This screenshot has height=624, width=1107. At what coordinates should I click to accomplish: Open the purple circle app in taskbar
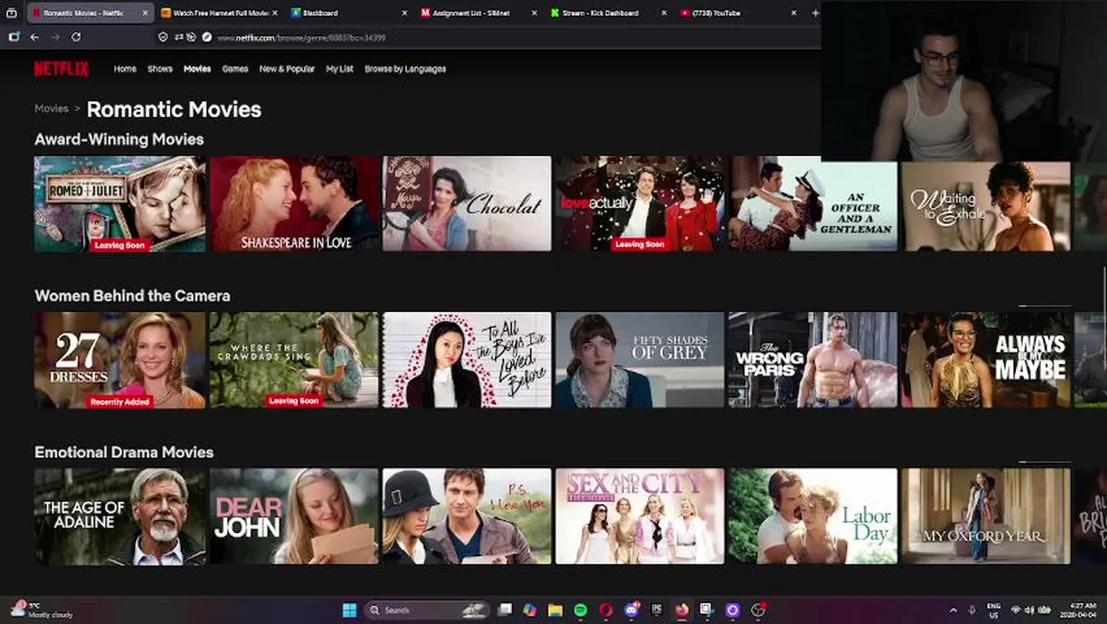[732, 610]
